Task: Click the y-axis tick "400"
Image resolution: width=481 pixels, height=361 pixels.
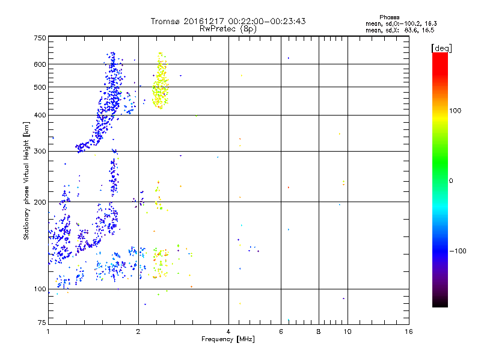Action: (x=40, y=116)
